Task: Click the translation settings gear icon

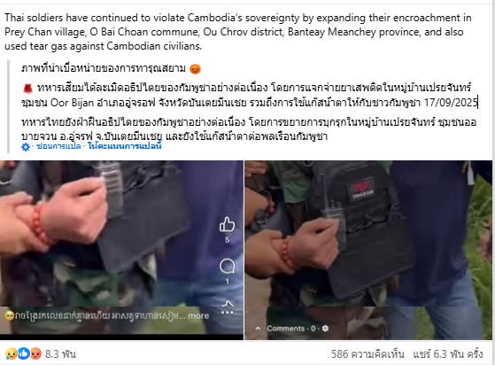Action: (26, 147)
